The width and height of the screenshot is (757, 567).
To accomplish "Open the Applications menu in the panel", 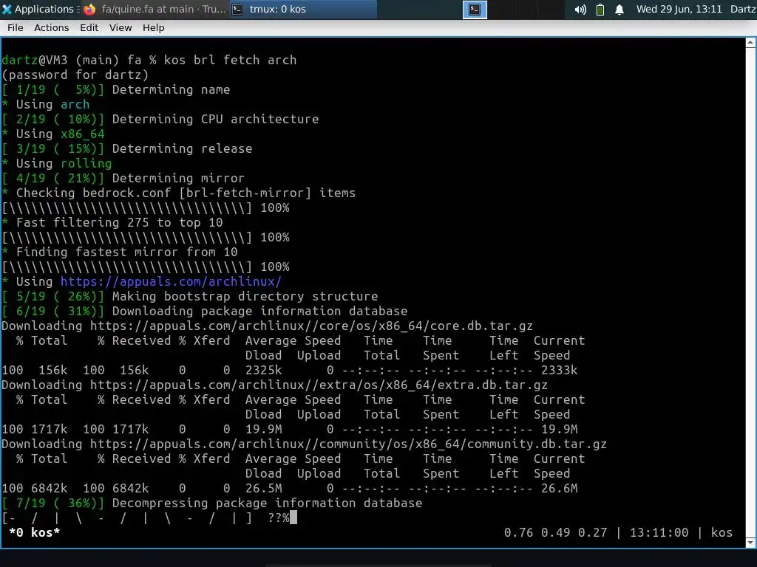I will (38, 9).
